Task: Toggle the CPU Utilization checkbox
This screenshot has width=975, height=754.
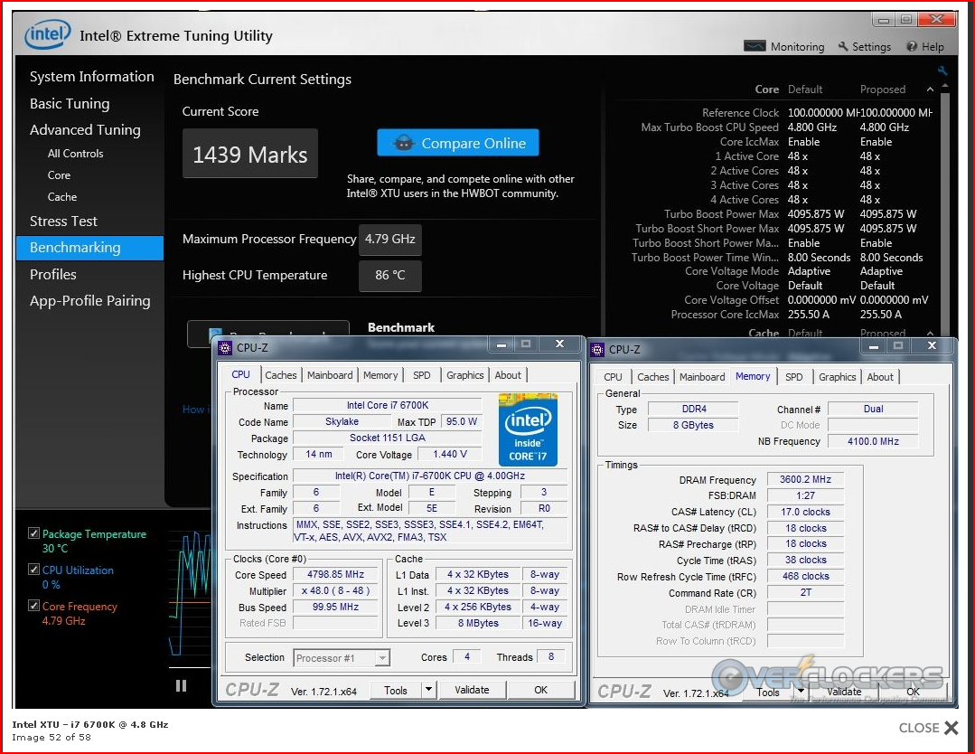Action: 34,570
